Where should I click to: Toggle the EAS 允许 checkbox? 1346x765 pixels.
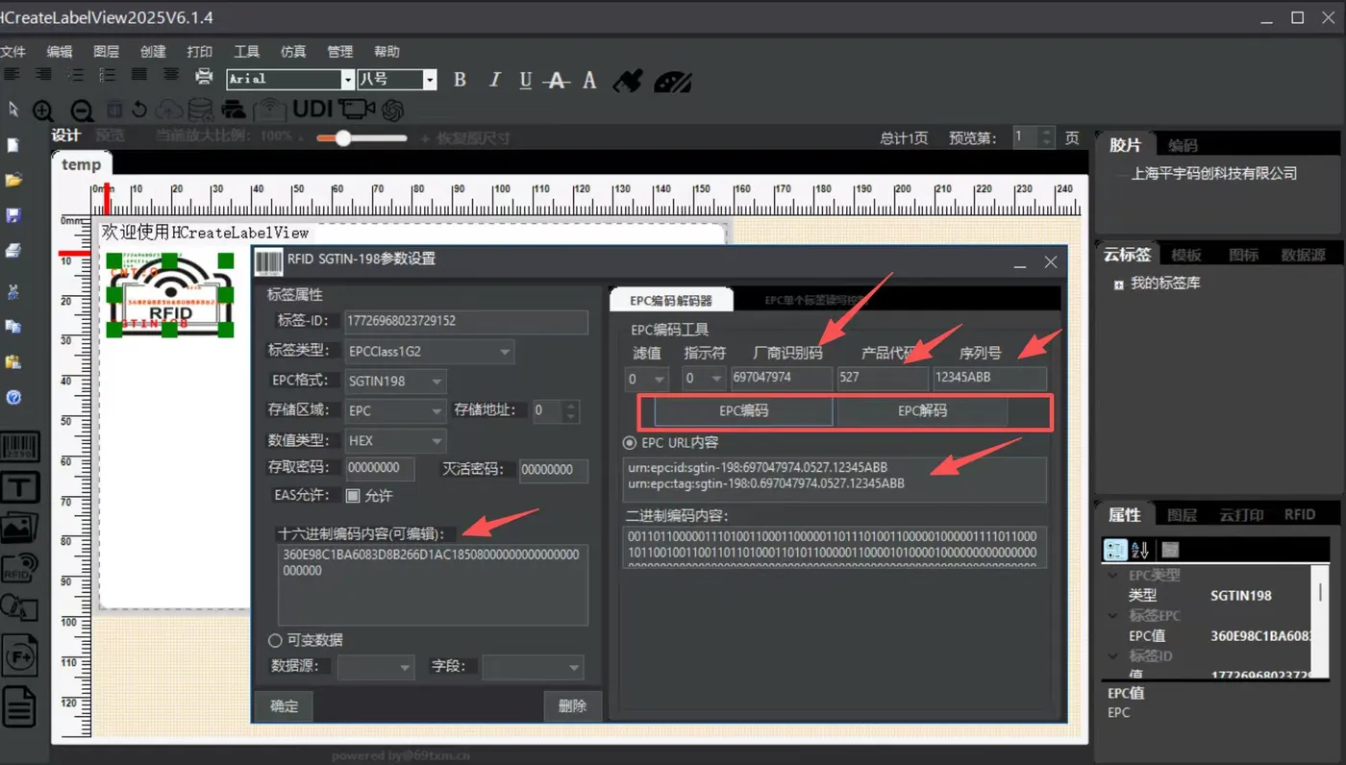click(352, 496)
